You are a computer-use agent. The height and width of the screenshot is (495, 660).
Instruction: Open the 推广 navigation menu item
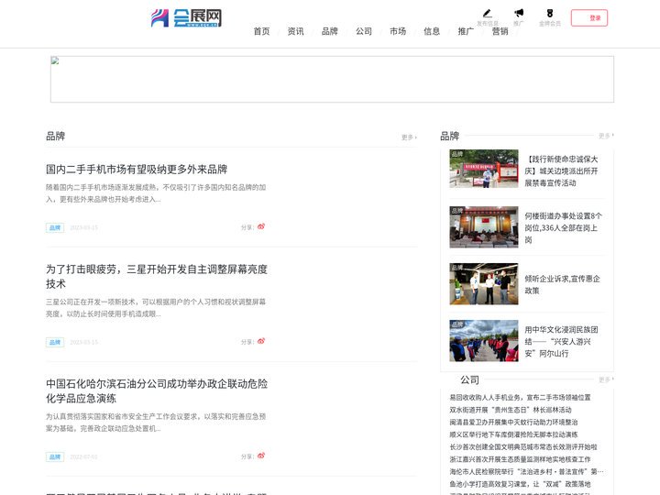(x=466, y=31)
